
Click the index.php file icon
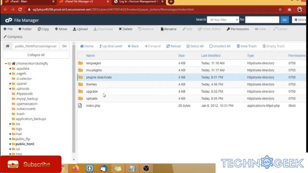coord(80,106)
